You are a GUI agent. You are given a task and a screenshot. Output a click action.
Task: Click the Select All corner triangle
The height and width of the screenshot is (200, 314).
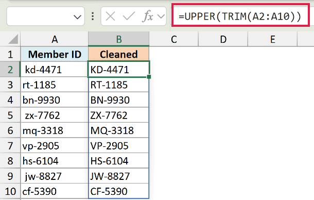(x=13, y=39)
